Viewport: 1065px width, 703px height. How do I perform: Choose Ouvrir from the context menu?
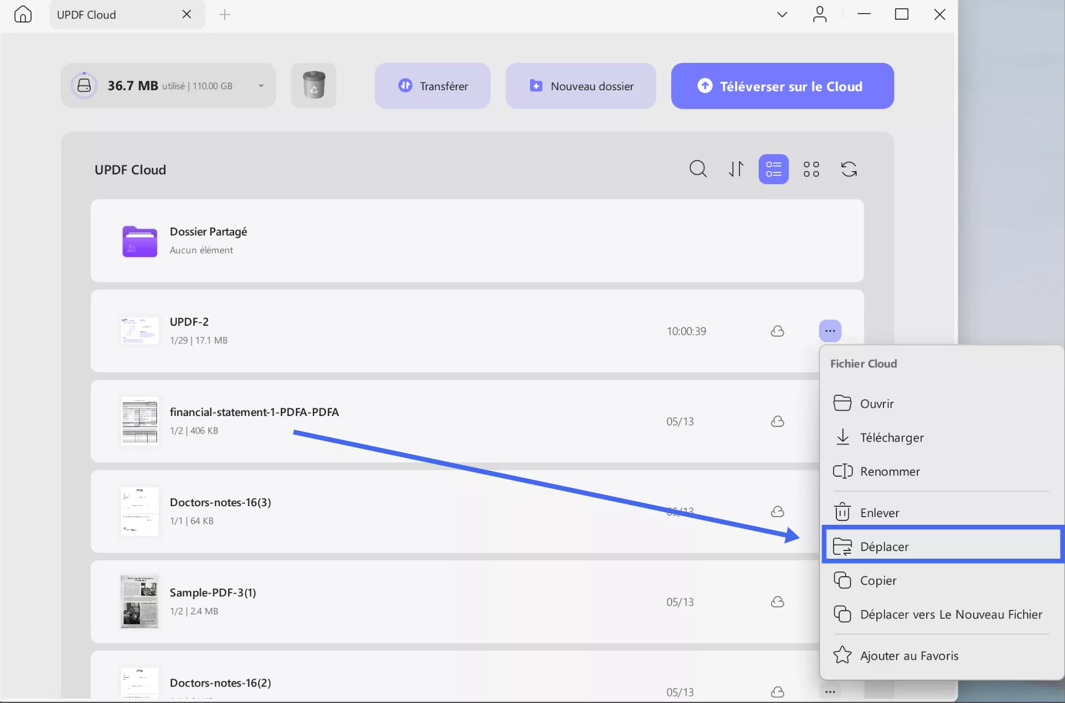(x=942, y=403)
